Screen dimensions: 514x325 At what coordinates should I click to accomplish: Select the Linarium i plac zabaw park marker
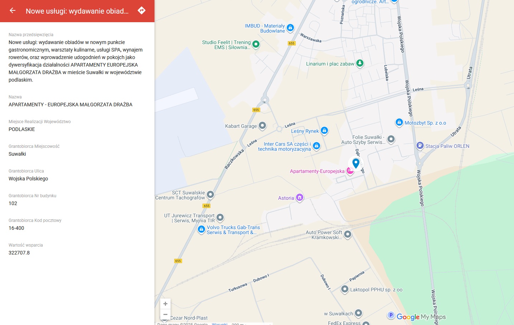coord(360,63)
